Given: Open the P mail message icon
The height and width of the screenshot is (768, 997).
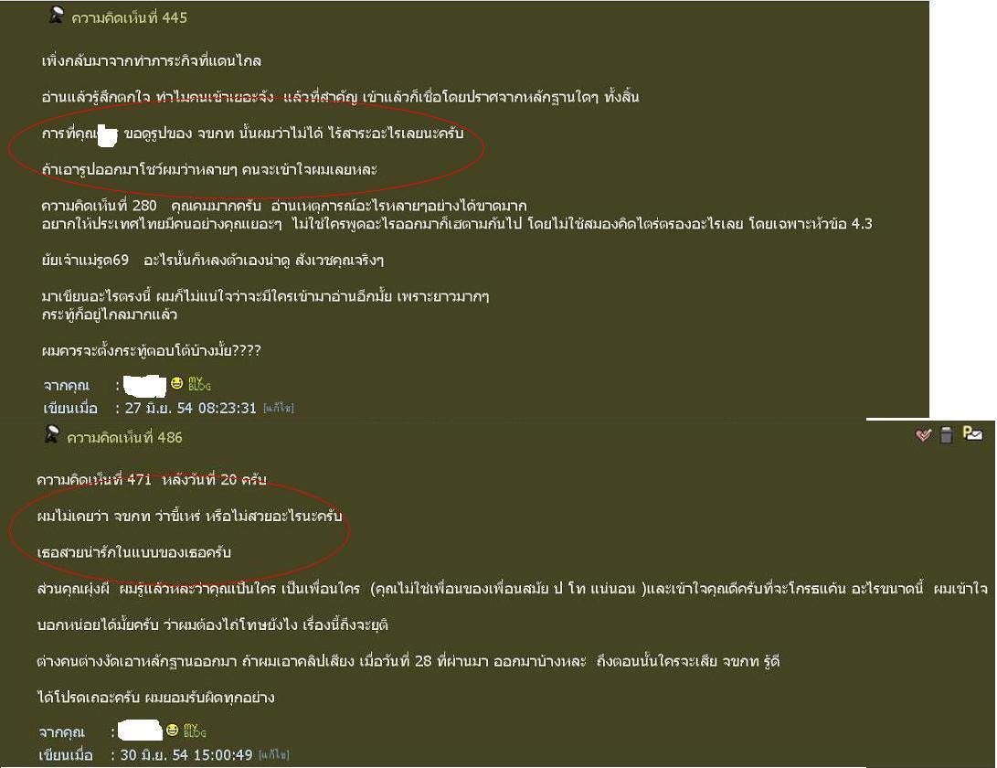Looking at the screenshot, I should 972,433.
